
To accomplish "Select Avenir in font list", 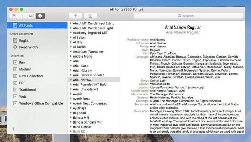I will (x=77, y=94).
